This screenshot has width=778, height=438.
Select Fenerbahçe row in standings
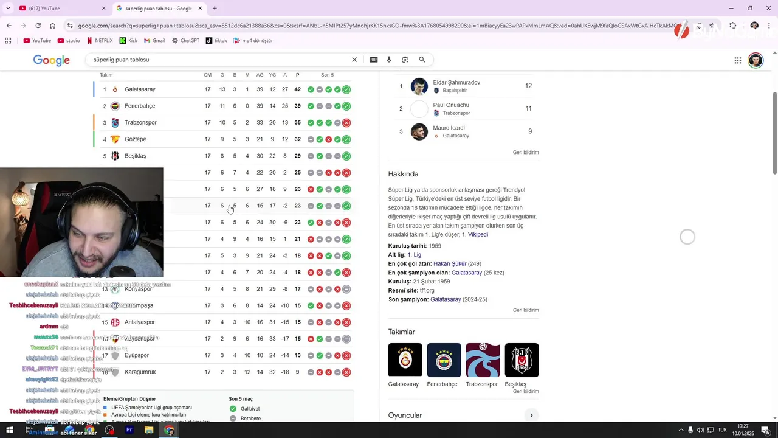click(x=225, y=106)
